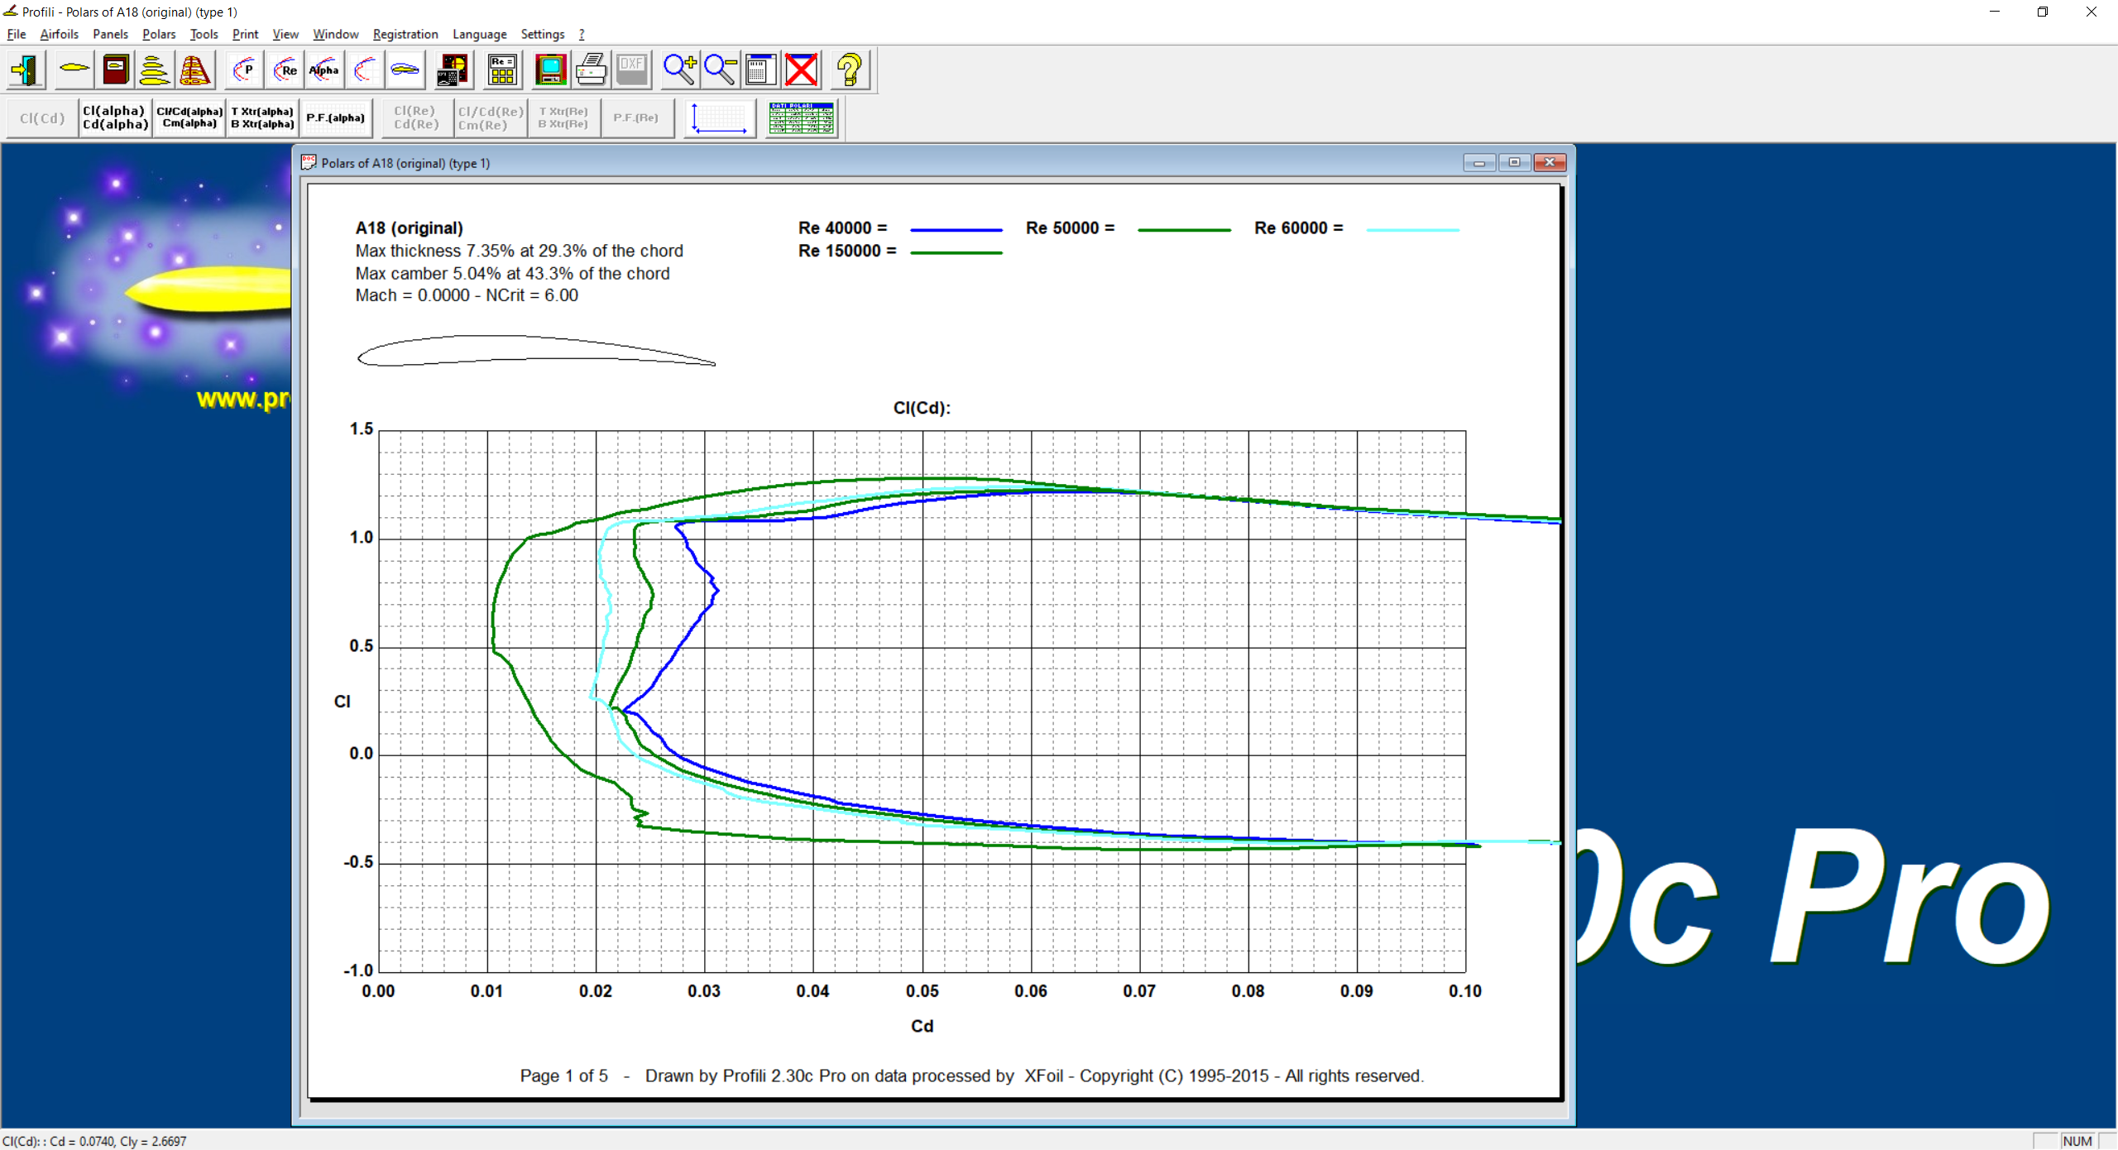Viewport: 2118px width, 1150px height.
Task: Click the red X close-window toolbar icon
Action: point(801,70)
